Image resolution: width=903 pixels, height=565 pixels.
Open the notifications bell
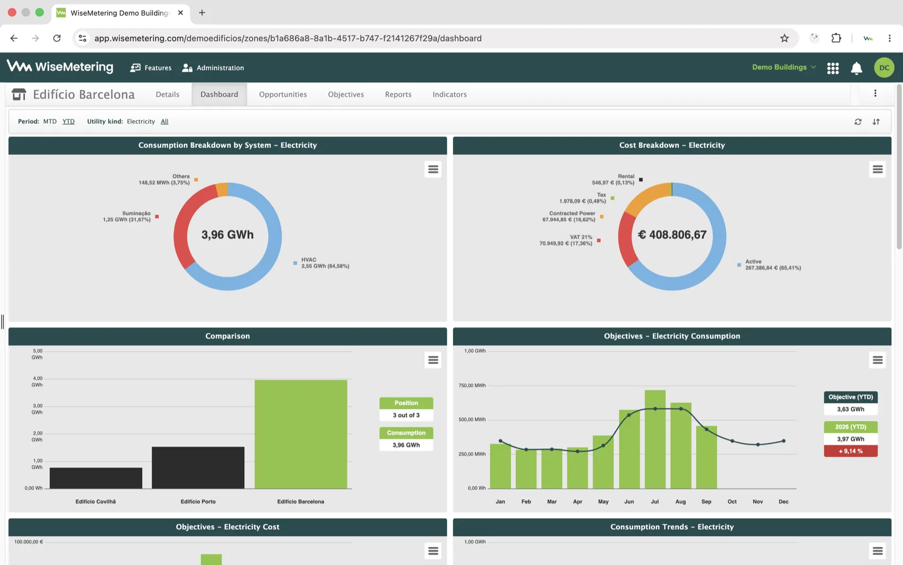(856, 68)
